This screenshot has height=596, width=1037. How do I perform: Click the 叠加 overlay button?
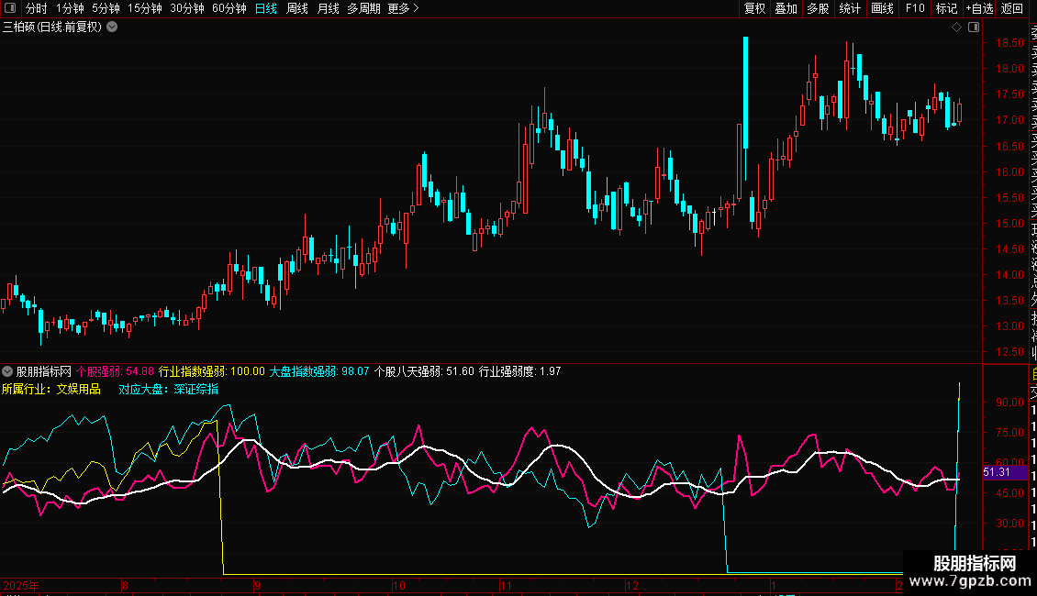click(x=786, y=8)
